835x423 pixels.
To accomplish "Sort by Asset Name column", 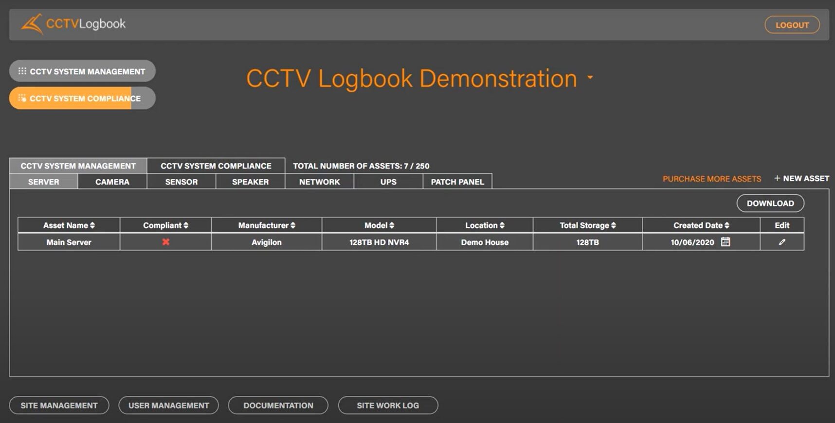I will pyautogui.click(x=69, y=225).
